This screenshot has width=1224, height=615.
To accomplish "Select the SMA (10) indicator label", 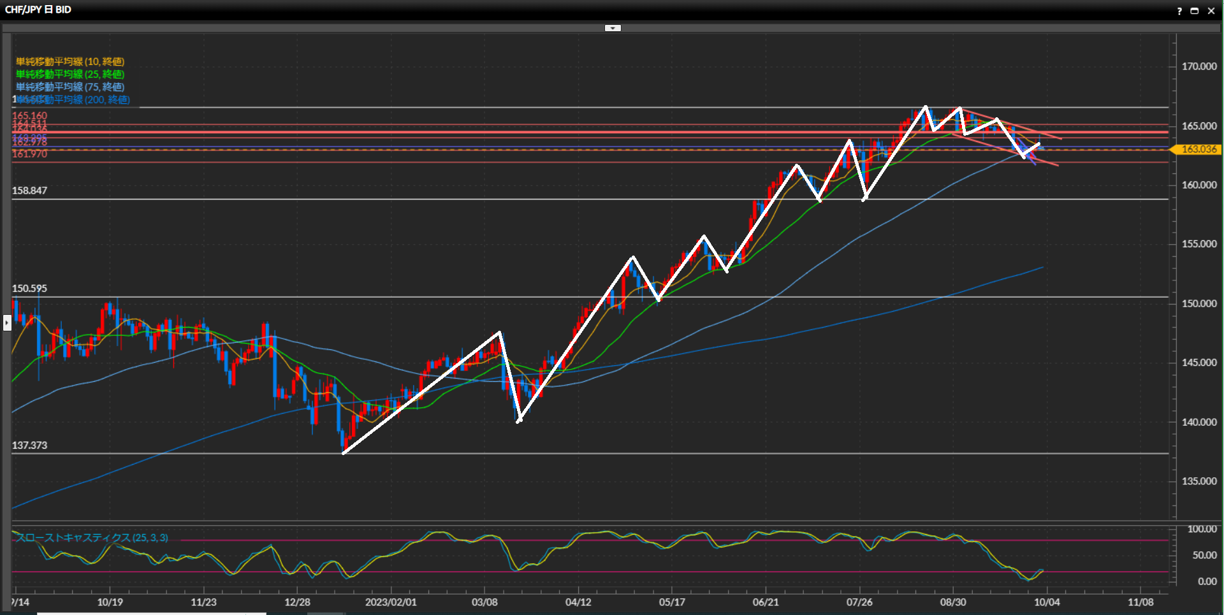I will pos(70,62).
